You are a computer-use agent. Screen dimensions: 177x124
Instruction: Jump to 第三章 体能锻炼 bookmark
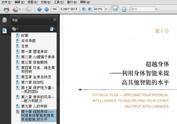click(34, 62)
